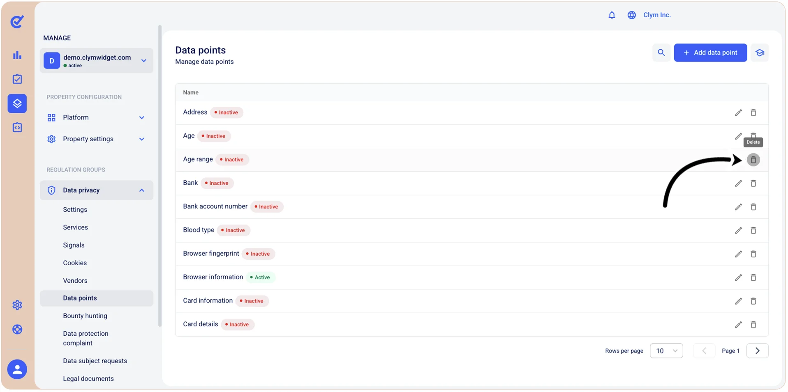Delete the Browser fingerprint data point
The width and height of the screenshot is (788, 392).
coord(753,254)
